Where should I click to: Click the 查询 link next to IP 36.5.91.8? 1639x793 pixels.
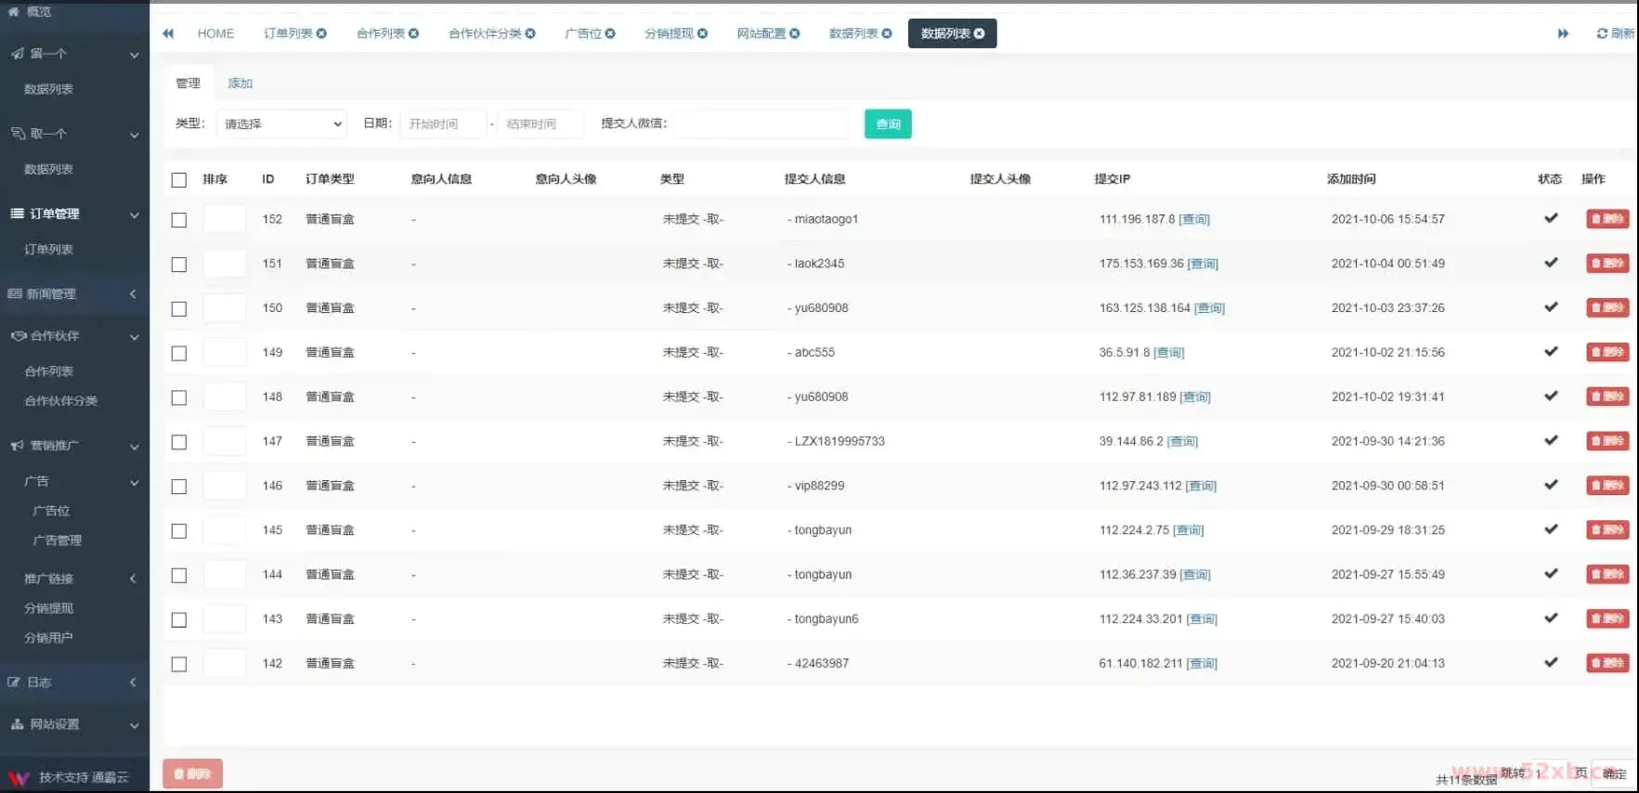(x=1169, y=353)
